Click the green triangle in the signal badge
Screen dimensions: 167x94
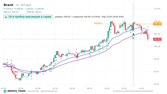tap(6, 17)
